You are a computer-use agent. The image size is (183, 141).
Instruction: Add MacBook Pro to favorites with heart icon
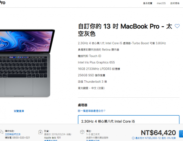click(177, 26)
